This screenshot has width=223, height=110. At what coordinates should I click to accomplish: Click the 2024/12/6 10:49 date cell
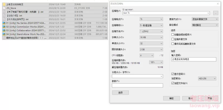(x=57, y=4)
